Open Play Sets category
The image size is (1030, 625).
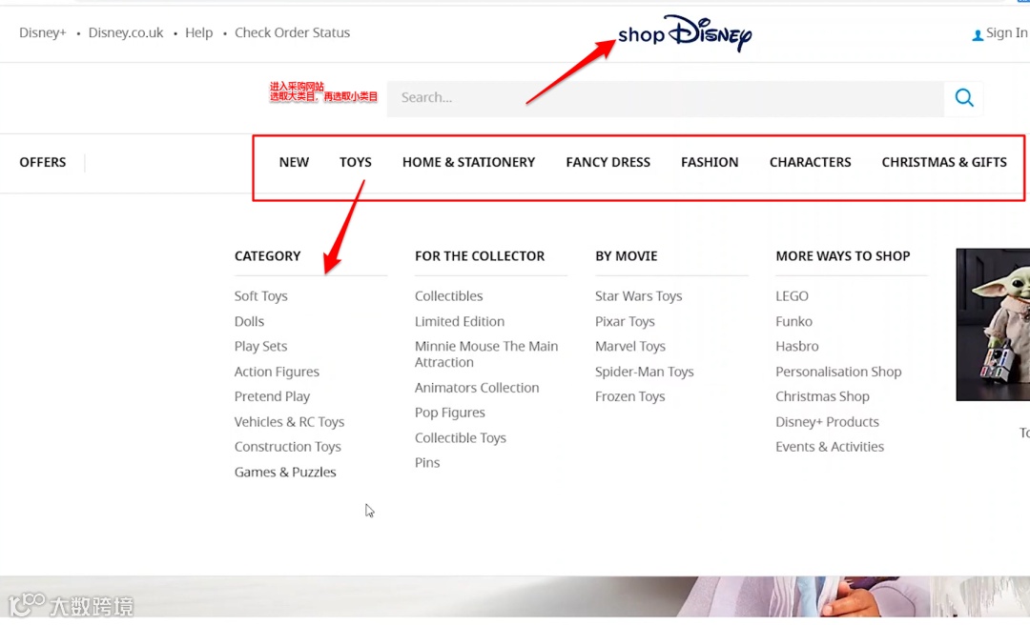pyautogui.click(x=260, y=347)
